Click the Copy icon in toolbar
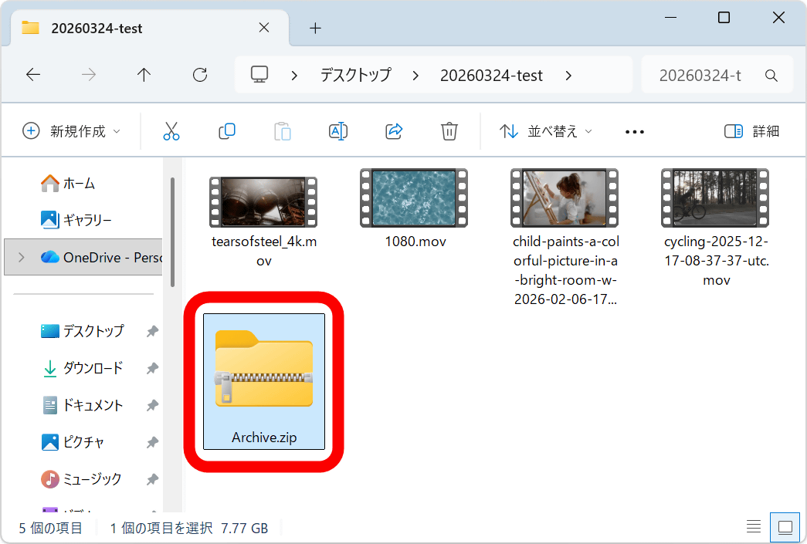This screenshot has width=807, height=544. coord(227,131)
